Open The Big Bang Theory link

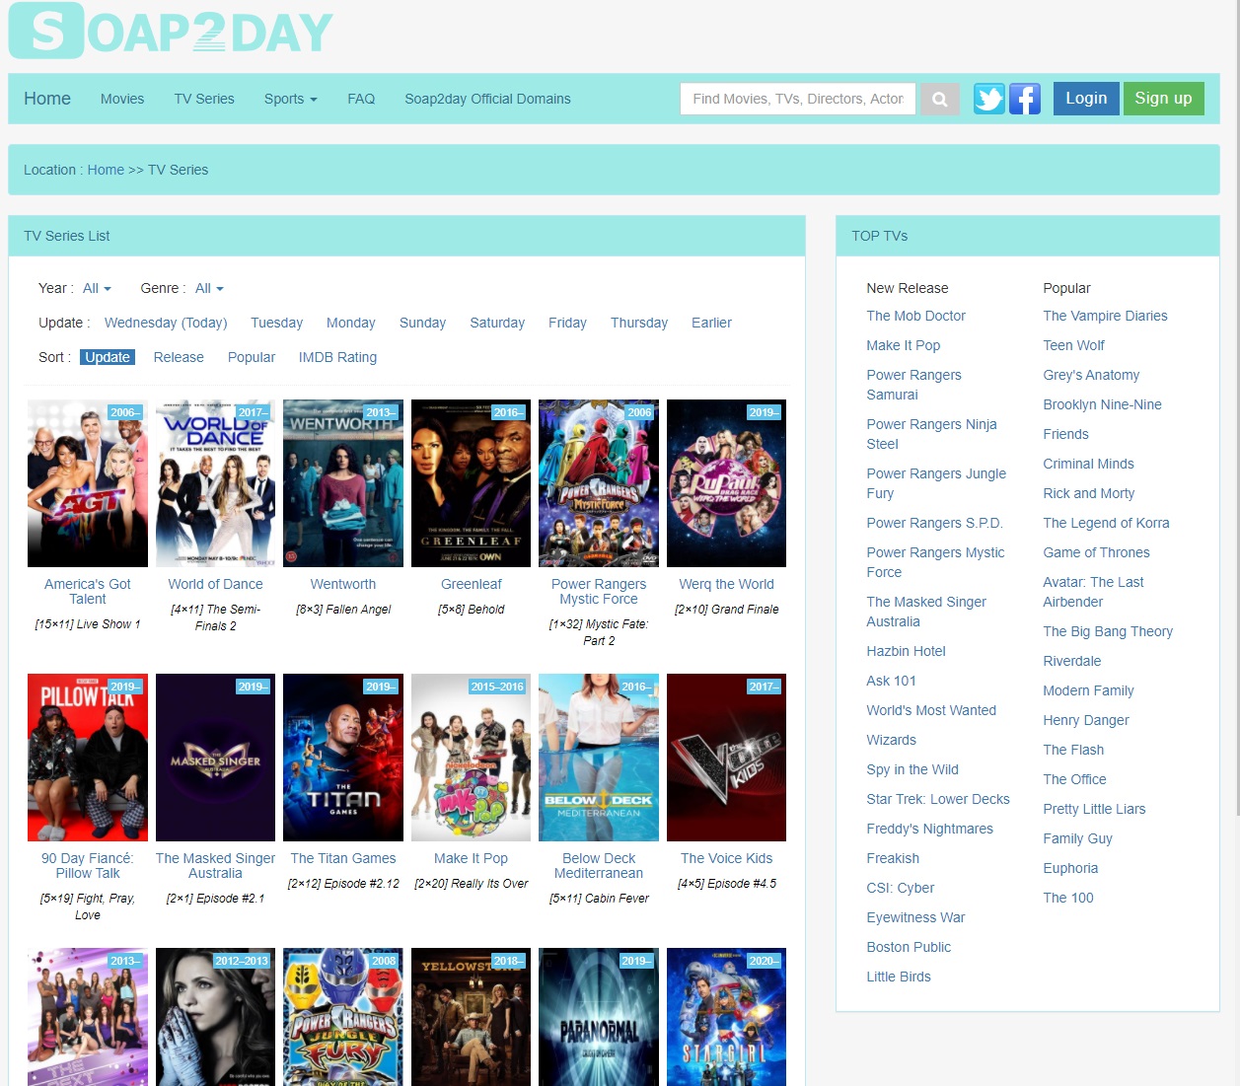point(1108,631)
